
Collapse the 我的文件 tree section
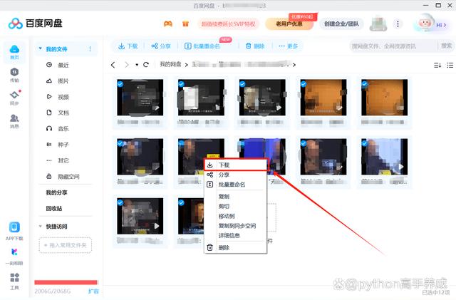tap(40, 48)
